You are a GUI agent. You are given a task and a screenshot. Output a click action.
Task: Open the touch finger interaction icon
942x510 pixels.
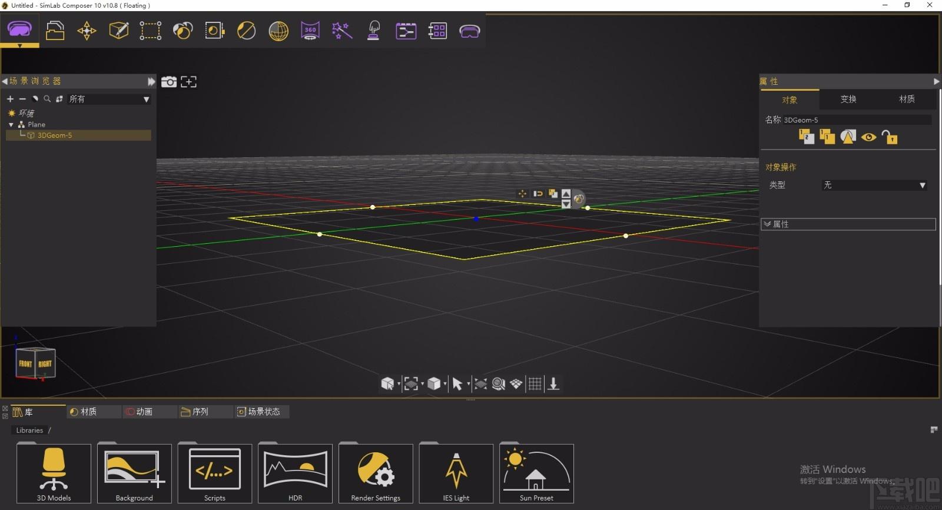[374, 31]
